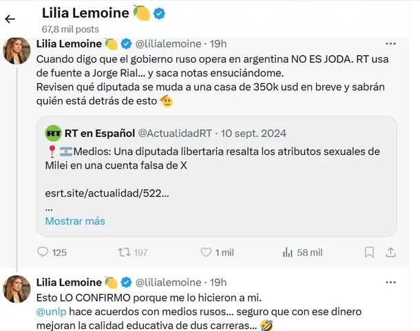The width and height of the screenshot is (420, 331).
Task: Open more options on first tweet
Action: click(x=391, y=44)
